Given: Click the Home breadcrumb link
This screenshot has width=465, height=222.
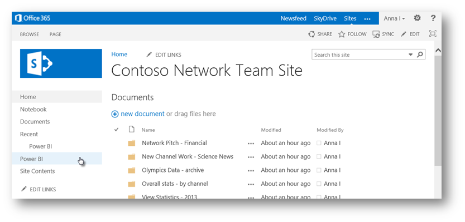Looking at the screenshot, I should (119, 55).
